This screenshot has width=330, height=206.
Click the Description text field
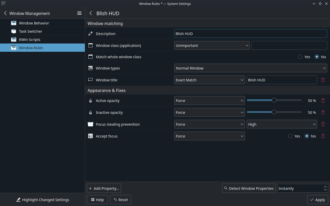(251, 33)
